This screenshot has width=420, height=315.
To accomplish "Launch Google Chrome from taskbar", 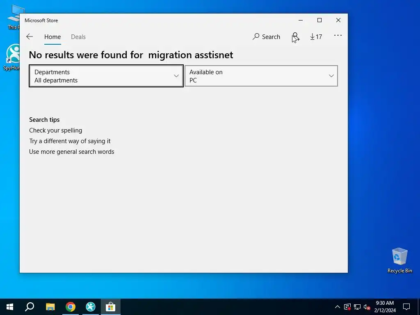I will (x=71, y=307).
